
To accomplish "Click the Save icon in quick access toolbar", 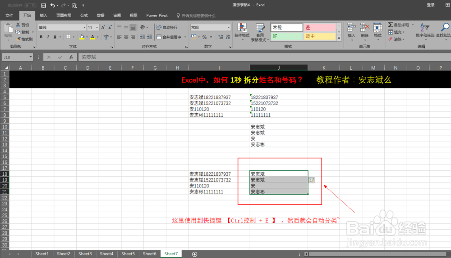I will point(43,5).
